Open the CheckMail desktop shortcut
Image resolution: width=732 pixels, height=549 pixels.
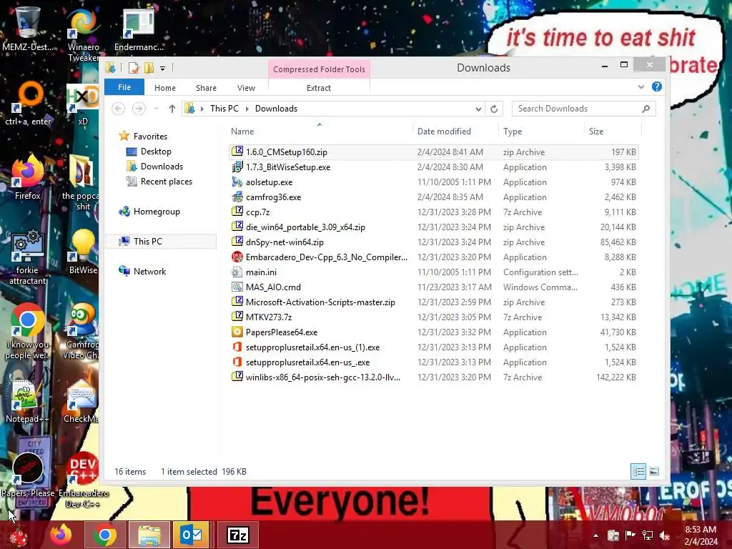point(81,400)
